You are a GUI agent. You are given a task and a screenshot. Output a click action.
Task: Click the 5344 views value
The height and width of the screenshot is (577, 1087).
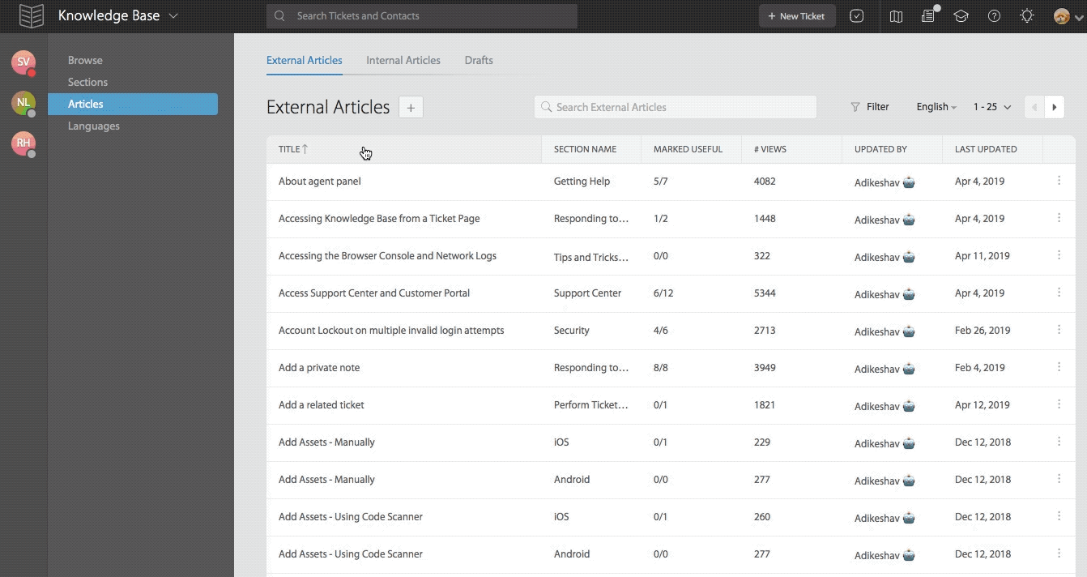[x=765, y=293]
